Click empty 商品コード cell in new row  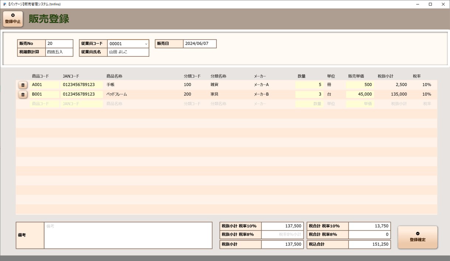[45, 104]
